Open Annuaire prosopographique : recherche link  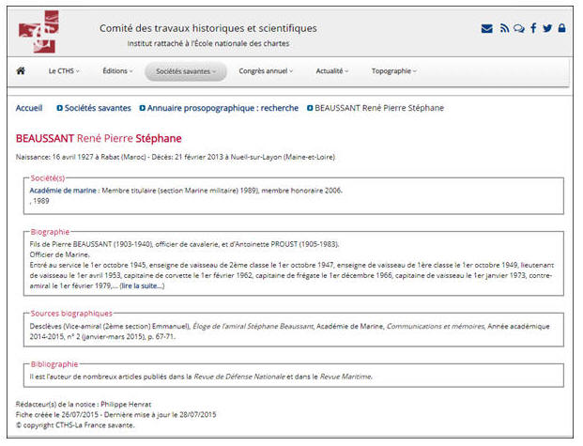click(x=223, y=108)
